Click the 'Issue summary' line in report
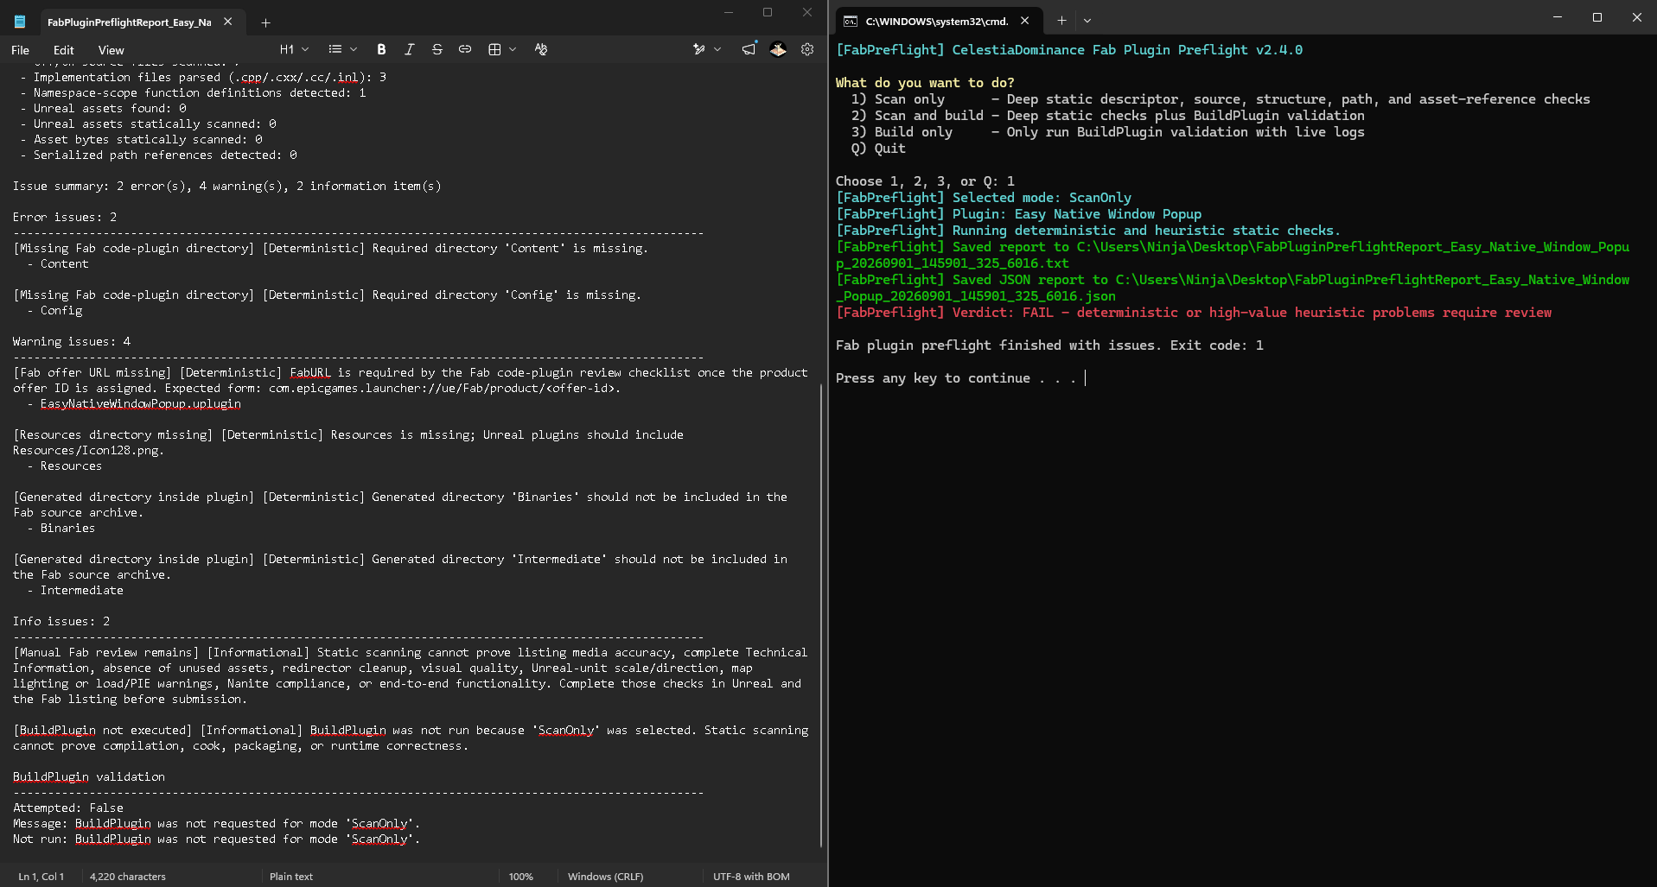 point(227,186)
